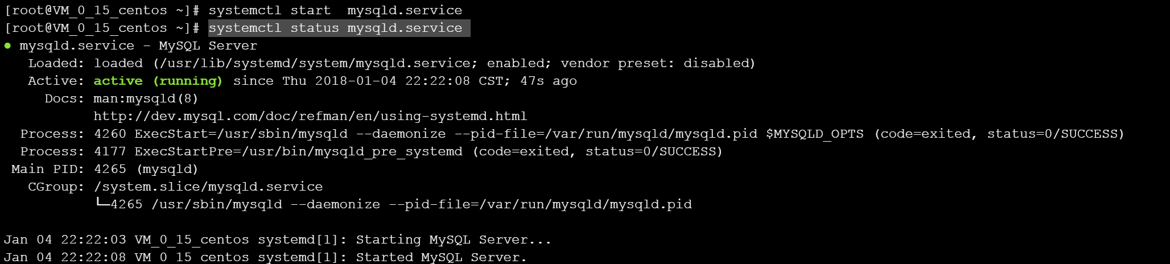Click the green service status dot
Screen dimensions: 1170x264
[7, 46]
